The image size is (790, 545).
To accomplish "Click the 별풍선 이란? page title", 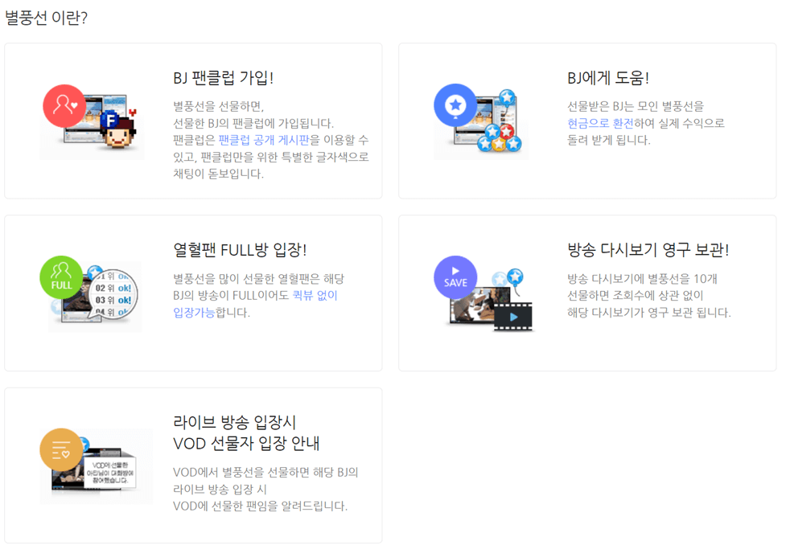I will pyautogui.click(x=47, y=18).
